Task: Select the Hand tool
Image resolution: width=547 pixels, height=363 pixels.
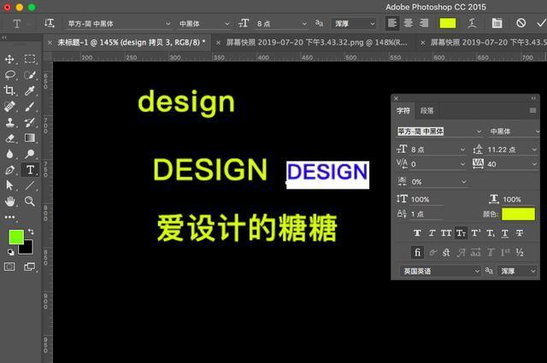Action: tap(9, 202)
